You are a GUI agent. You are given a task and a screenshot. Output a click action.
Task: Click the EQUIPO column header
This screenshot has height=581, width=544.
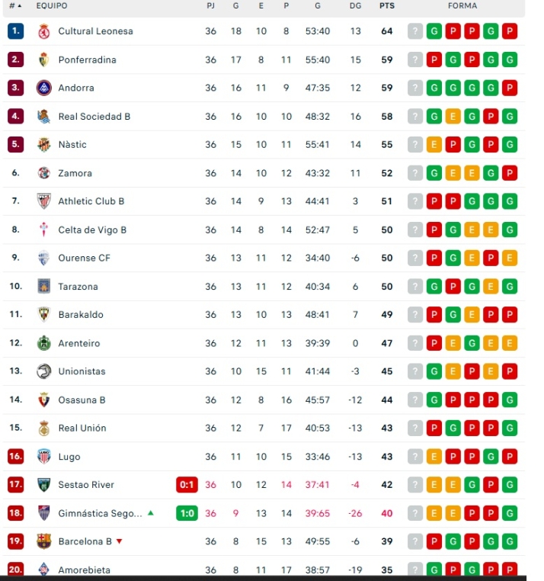point(52,6)
